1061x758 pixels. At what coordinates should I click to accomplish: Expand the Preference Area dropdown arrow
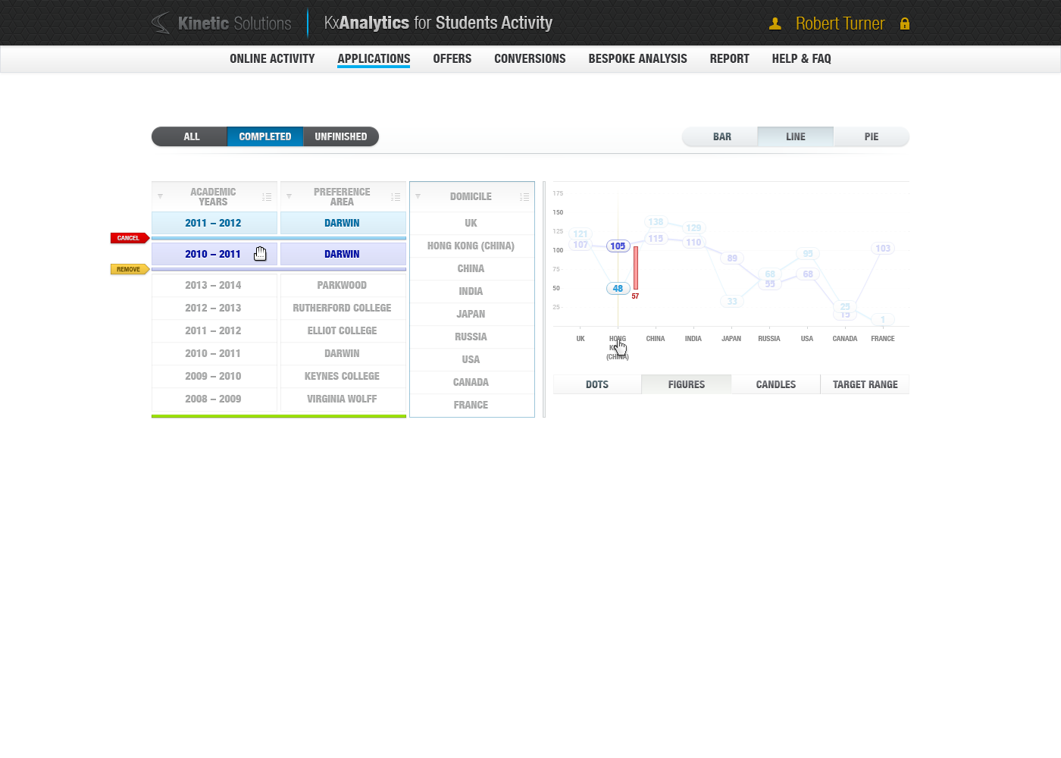pyautogui.click(x=289, y=197)
